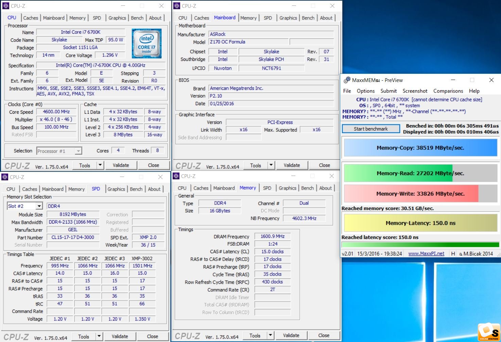
Task: Click the Z170 OC Formula model field
Action: click(248, 42)
